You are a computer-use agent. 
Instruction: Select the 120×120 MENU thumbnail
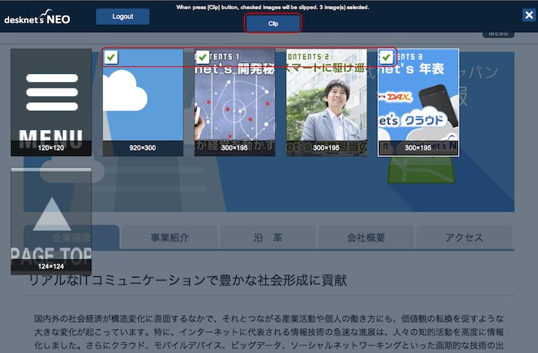(51, 102)
